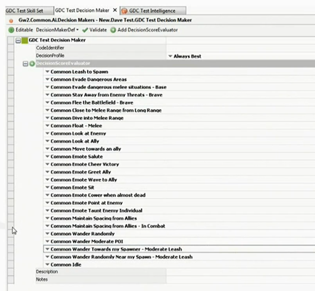Collapse the DecisionScoreEvaluator tree node
Viewport: 315px width, 291px height.
tap(26, 64)
